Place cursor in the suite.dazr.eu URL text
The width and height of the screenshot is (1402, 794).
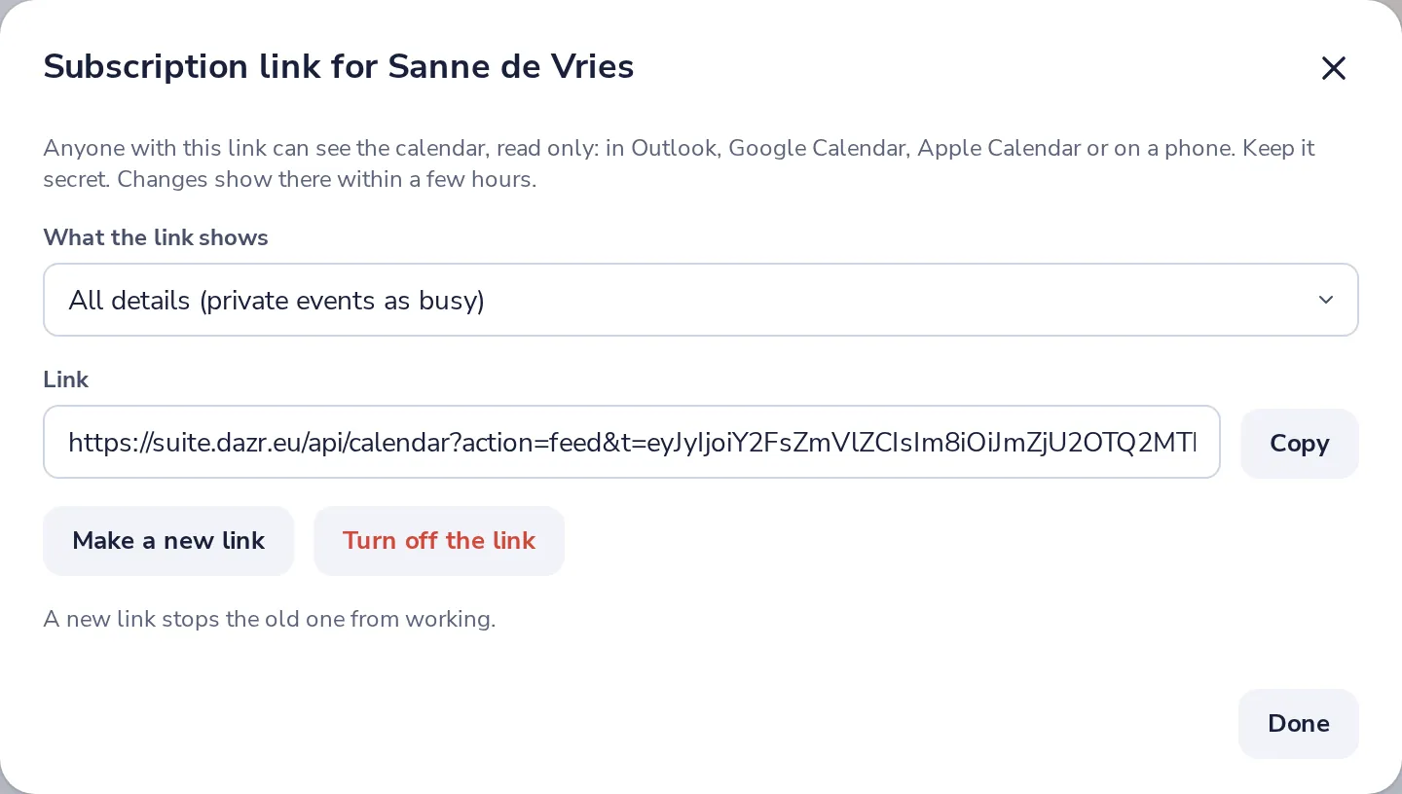632,443
